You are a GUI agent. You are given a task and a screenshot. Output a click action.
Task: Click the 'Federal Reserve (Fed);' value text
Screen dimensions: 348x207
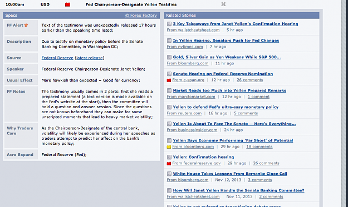64,155
